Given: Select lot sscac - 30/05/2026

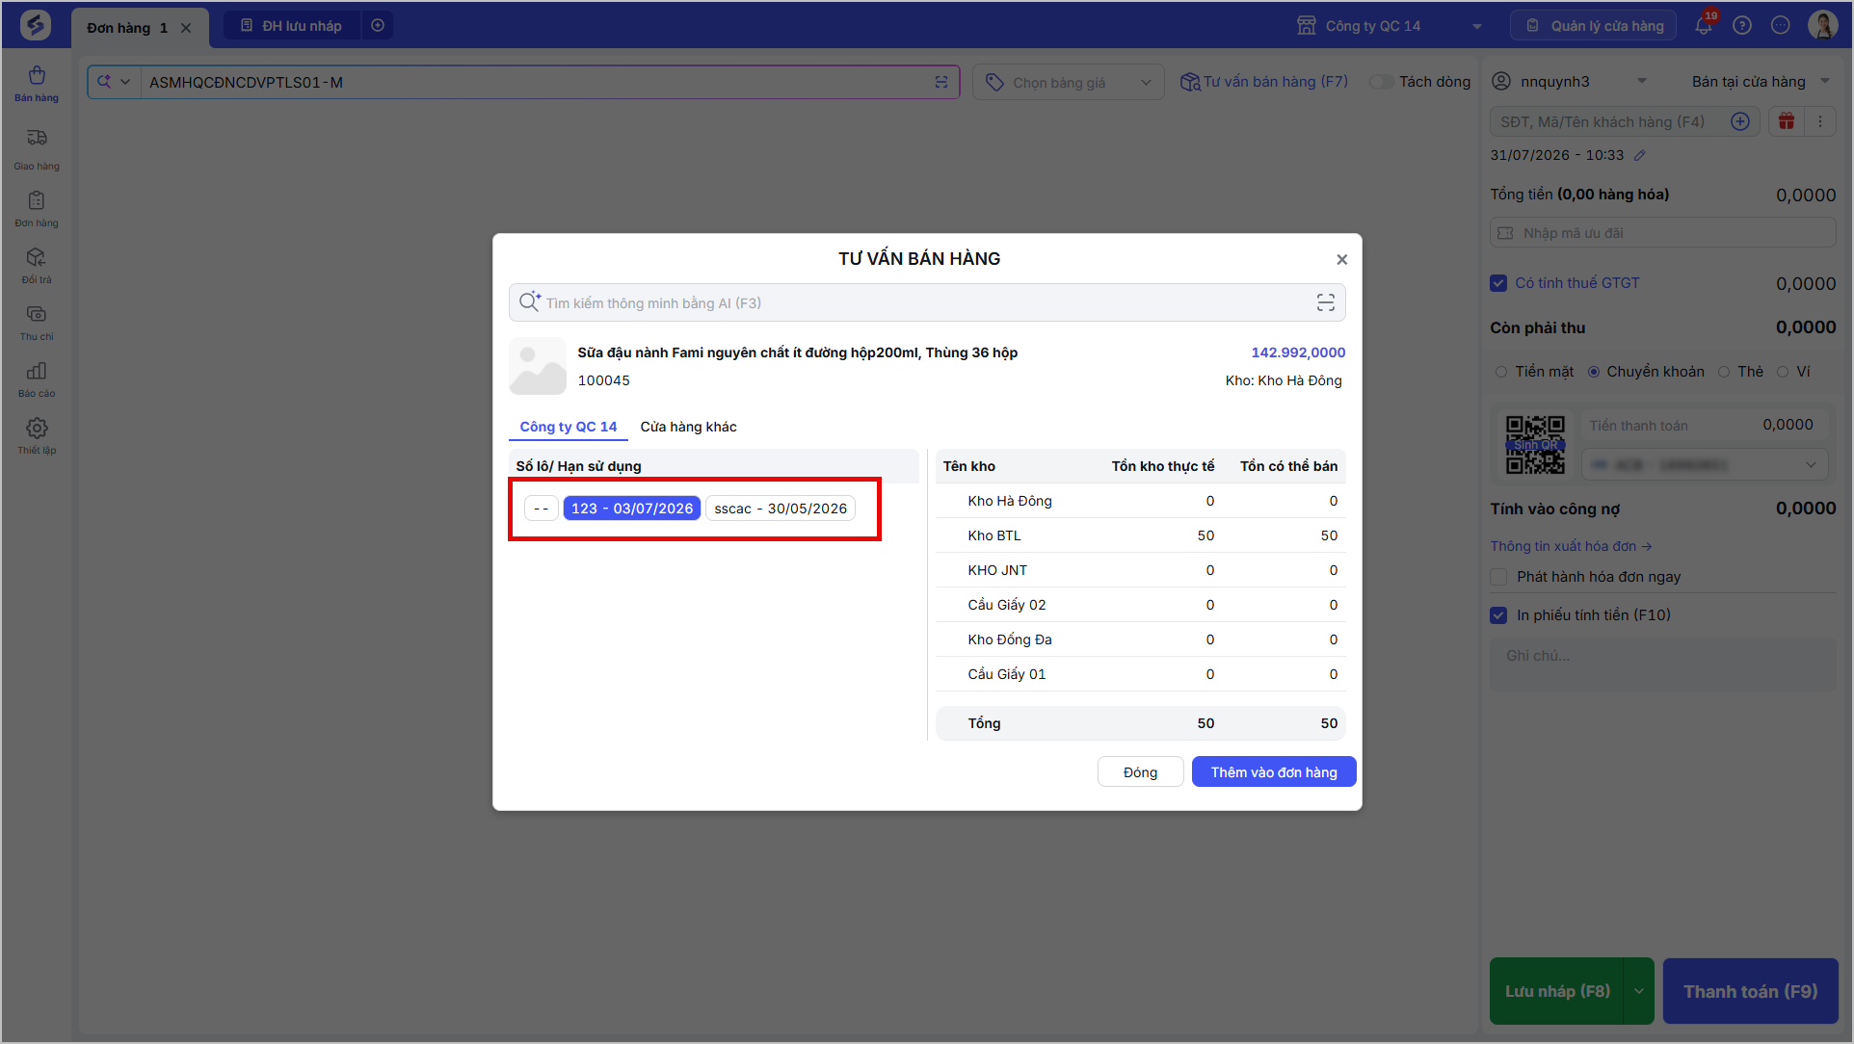Looking at the screenshot, I should click(781, 509).
